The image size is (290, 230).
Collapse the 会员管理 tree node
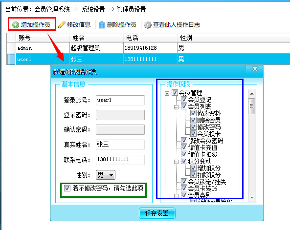coord(167,93)
